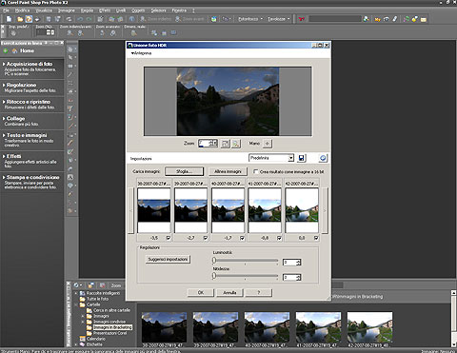This screenshot has height=353, width=457.
Task: Select the Immagini in Bracketing folder
Action: [x=112, y=327]
